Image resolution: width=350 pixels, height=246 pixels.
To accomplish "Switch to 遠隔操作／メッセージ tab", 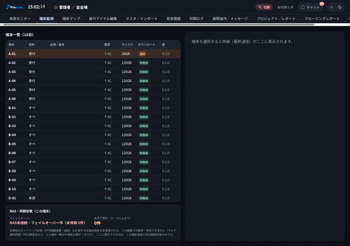I will (230, 19).
